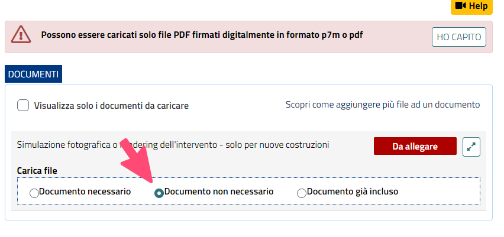Click the Simulazione fotografica document title
Screen dimensions: 504x237
[173, 145]
